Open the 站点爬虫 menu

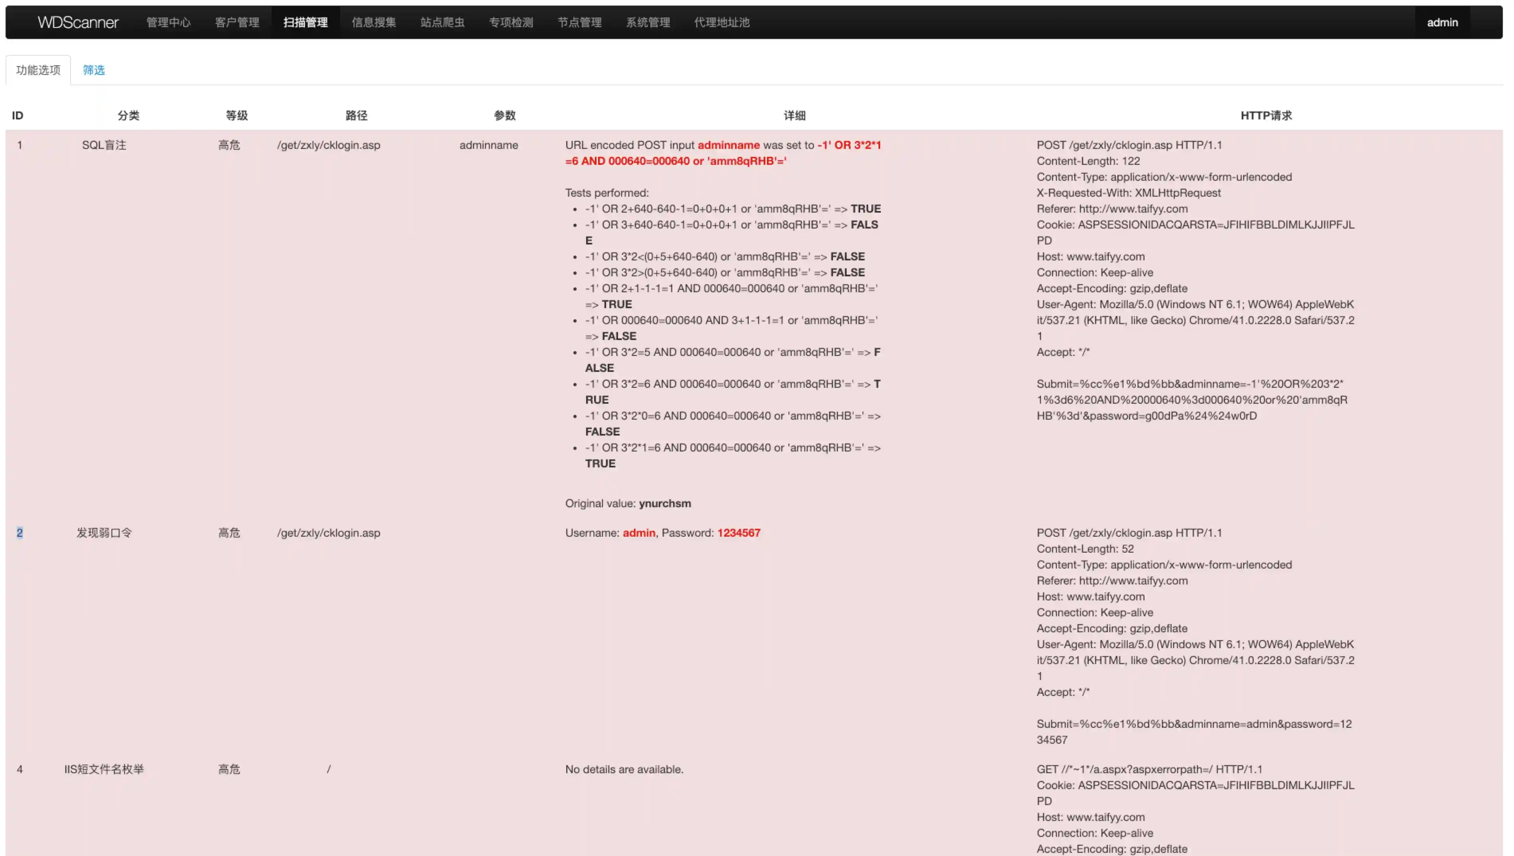coord(442,22)
